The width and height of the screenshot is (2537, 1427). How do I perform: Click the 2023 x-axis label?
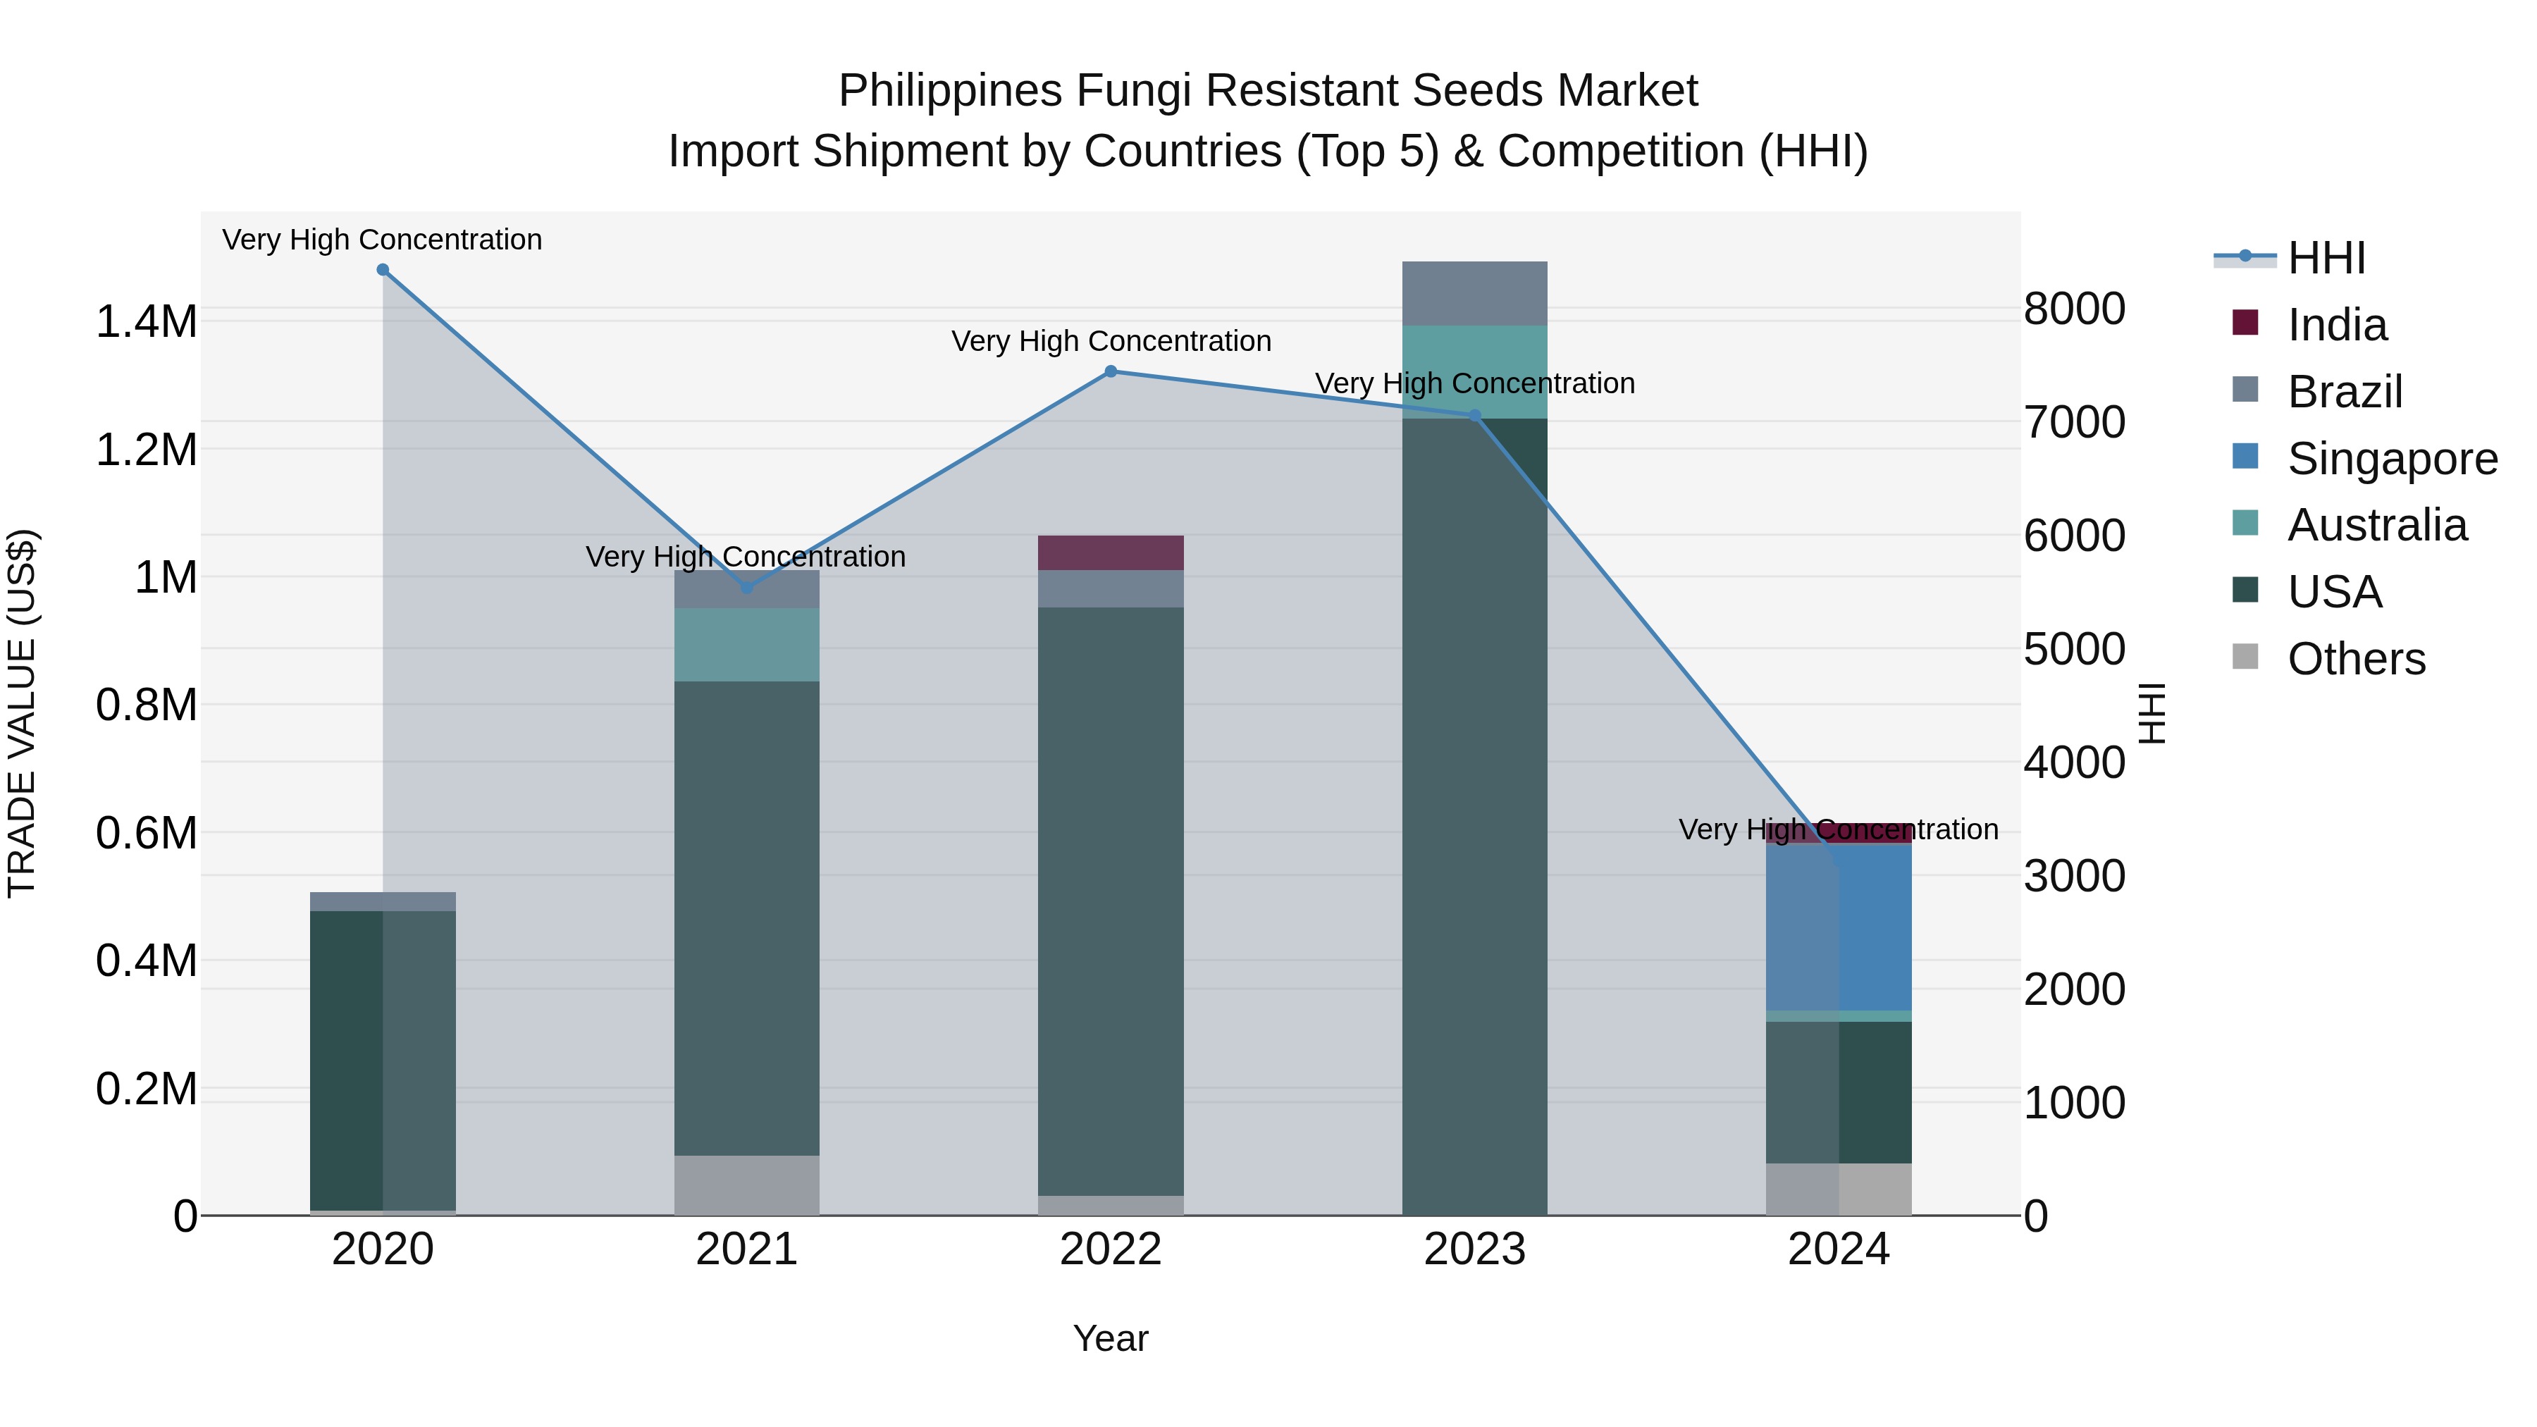(x=1475, y=1249)
